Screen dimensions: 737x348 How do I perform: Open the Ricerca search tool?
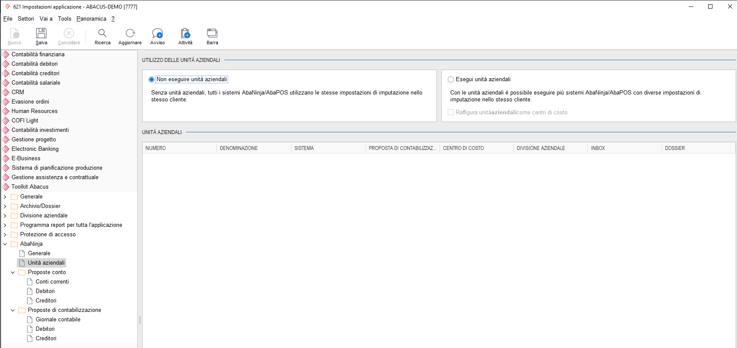click(102, 36)
